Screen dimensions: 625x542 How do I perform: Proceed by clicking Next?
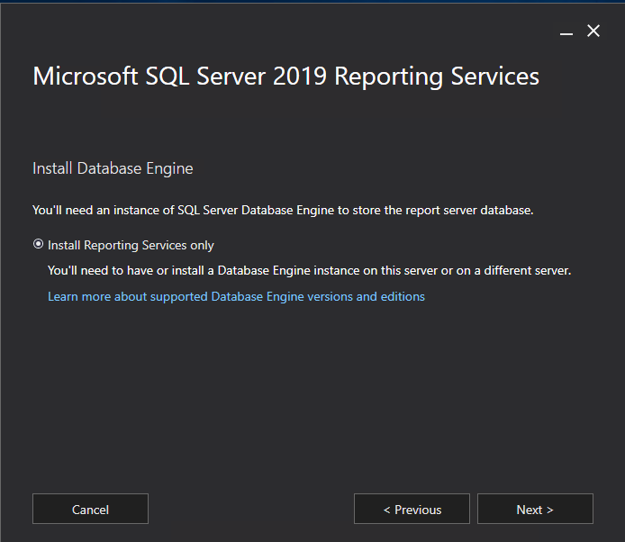tap(535, 509)
